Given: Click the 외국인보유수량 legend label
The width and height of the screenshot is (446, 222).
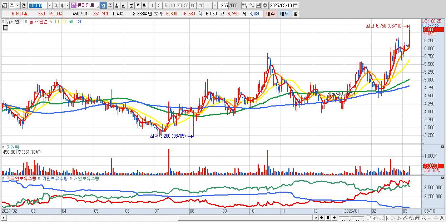Looking at the screenshot, I should (21, 178).
